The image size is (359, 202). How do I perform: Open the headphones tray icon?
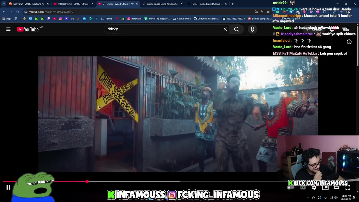(x=314, y=198)
